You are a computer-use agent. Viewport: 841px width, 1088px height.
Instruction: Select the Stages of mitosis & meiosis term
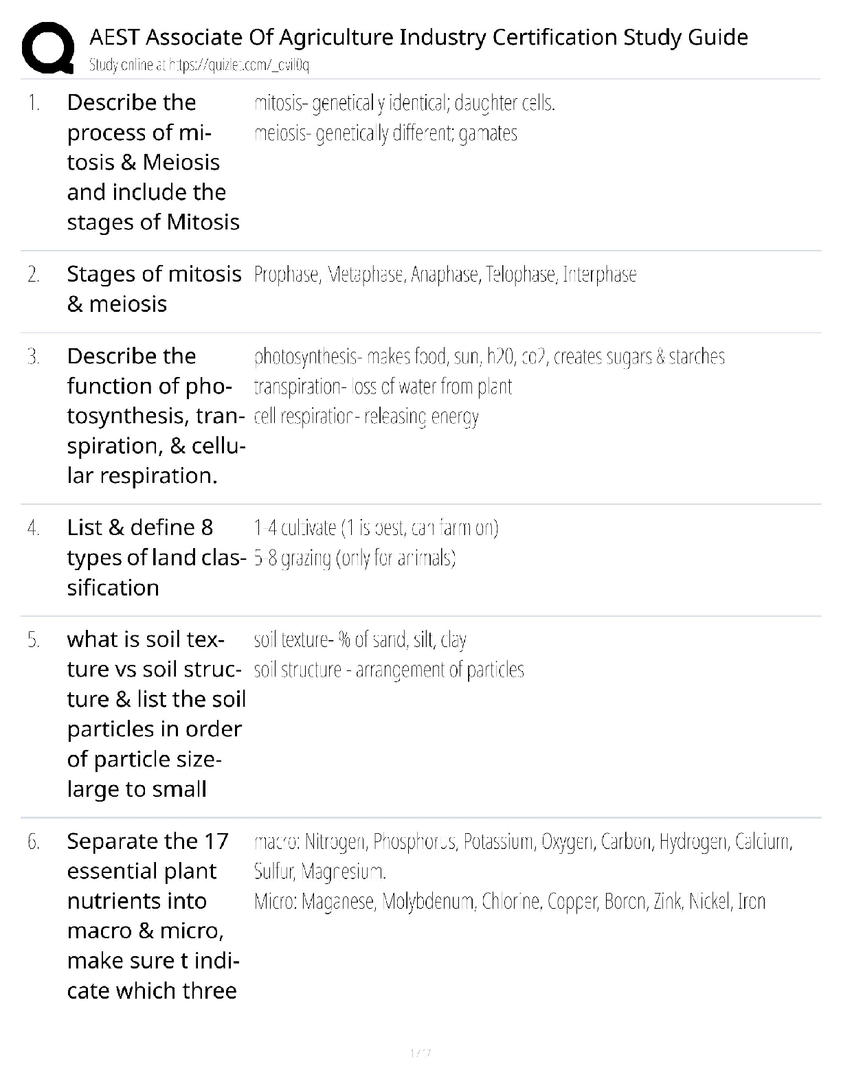(x=154, y=288)
